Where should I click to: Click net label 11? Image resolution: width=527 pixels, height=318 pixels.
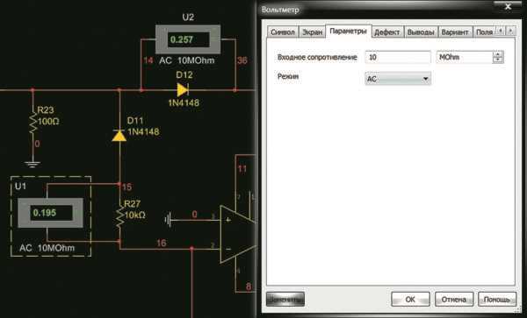pos(242,168)
